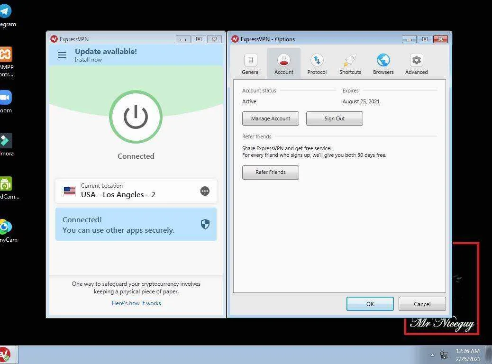Click the 'Active' account status text
The width and height of the screenshot is (492, 364).
pos(249,101)
